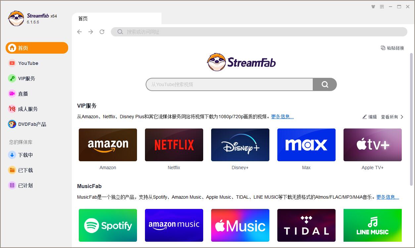
Task: Go back with the left arrow
Action: (x=79, y=32)
